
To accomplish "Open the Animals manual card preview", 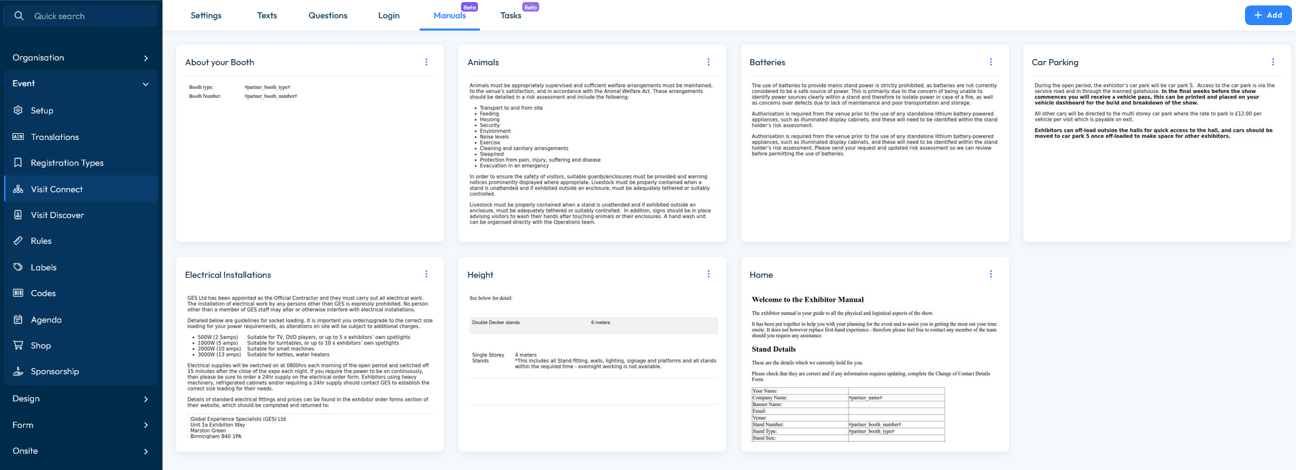I will pos(592,153).
